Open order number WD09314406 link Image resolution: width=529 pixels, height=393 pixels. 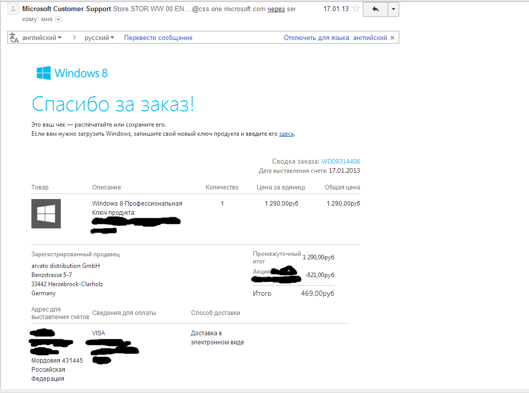pos(341,162)
